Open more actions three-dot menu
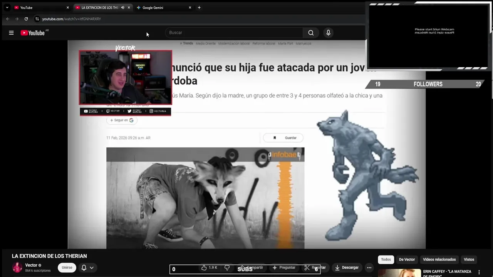The image size is (493, 277). pyautogui.click(x=369, y=267)
